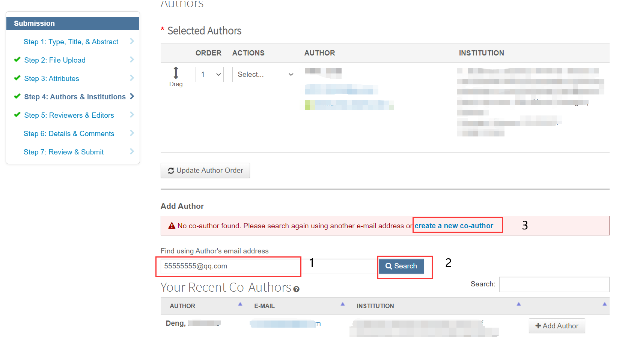Image resolution: width=634 pixels, height=337 pixels.
Task: Open the Actions Select... dropdown
Action: coord(264,74)
